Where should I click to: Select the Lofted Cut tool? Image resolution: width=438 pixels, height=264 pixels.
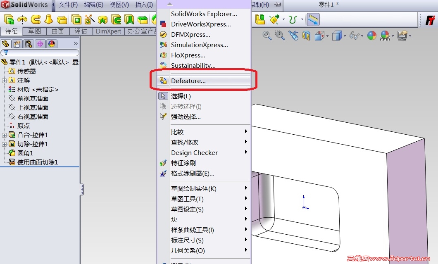[129, 19]
